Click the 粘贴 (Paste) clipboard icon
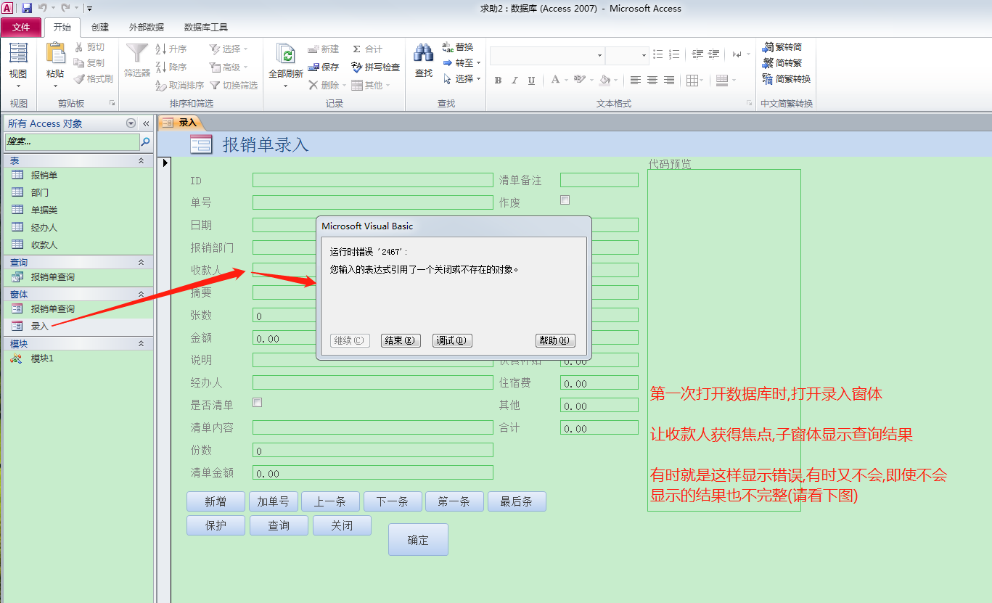992x603 pixels. [55, 54]
